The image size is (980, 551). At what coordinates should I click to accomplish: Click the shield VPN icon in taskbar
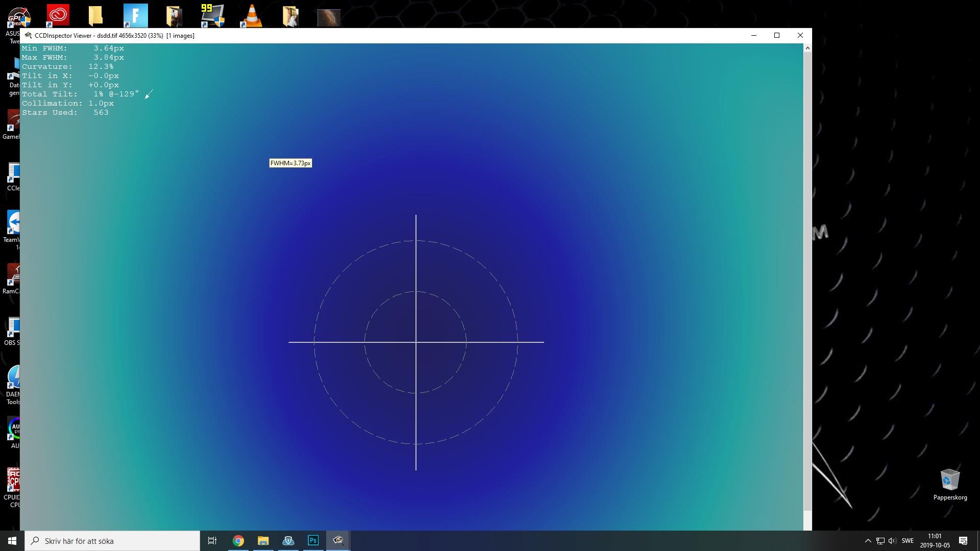pyautogui.click(x=288, y=540)
